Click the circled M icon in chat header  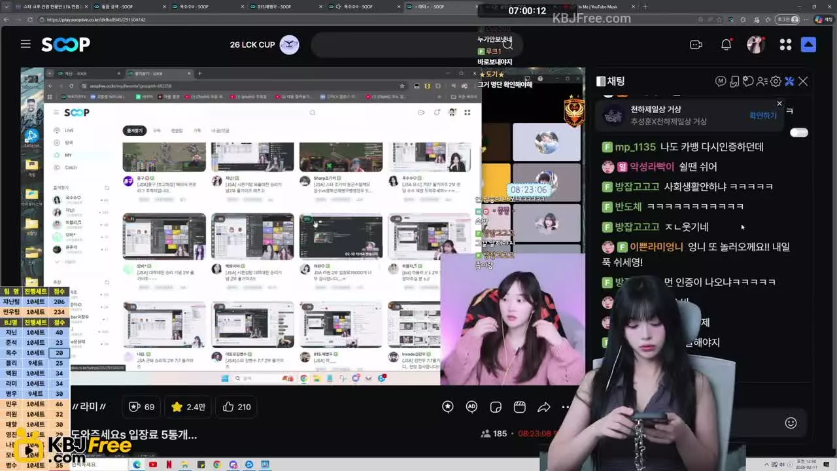(721, 81)
